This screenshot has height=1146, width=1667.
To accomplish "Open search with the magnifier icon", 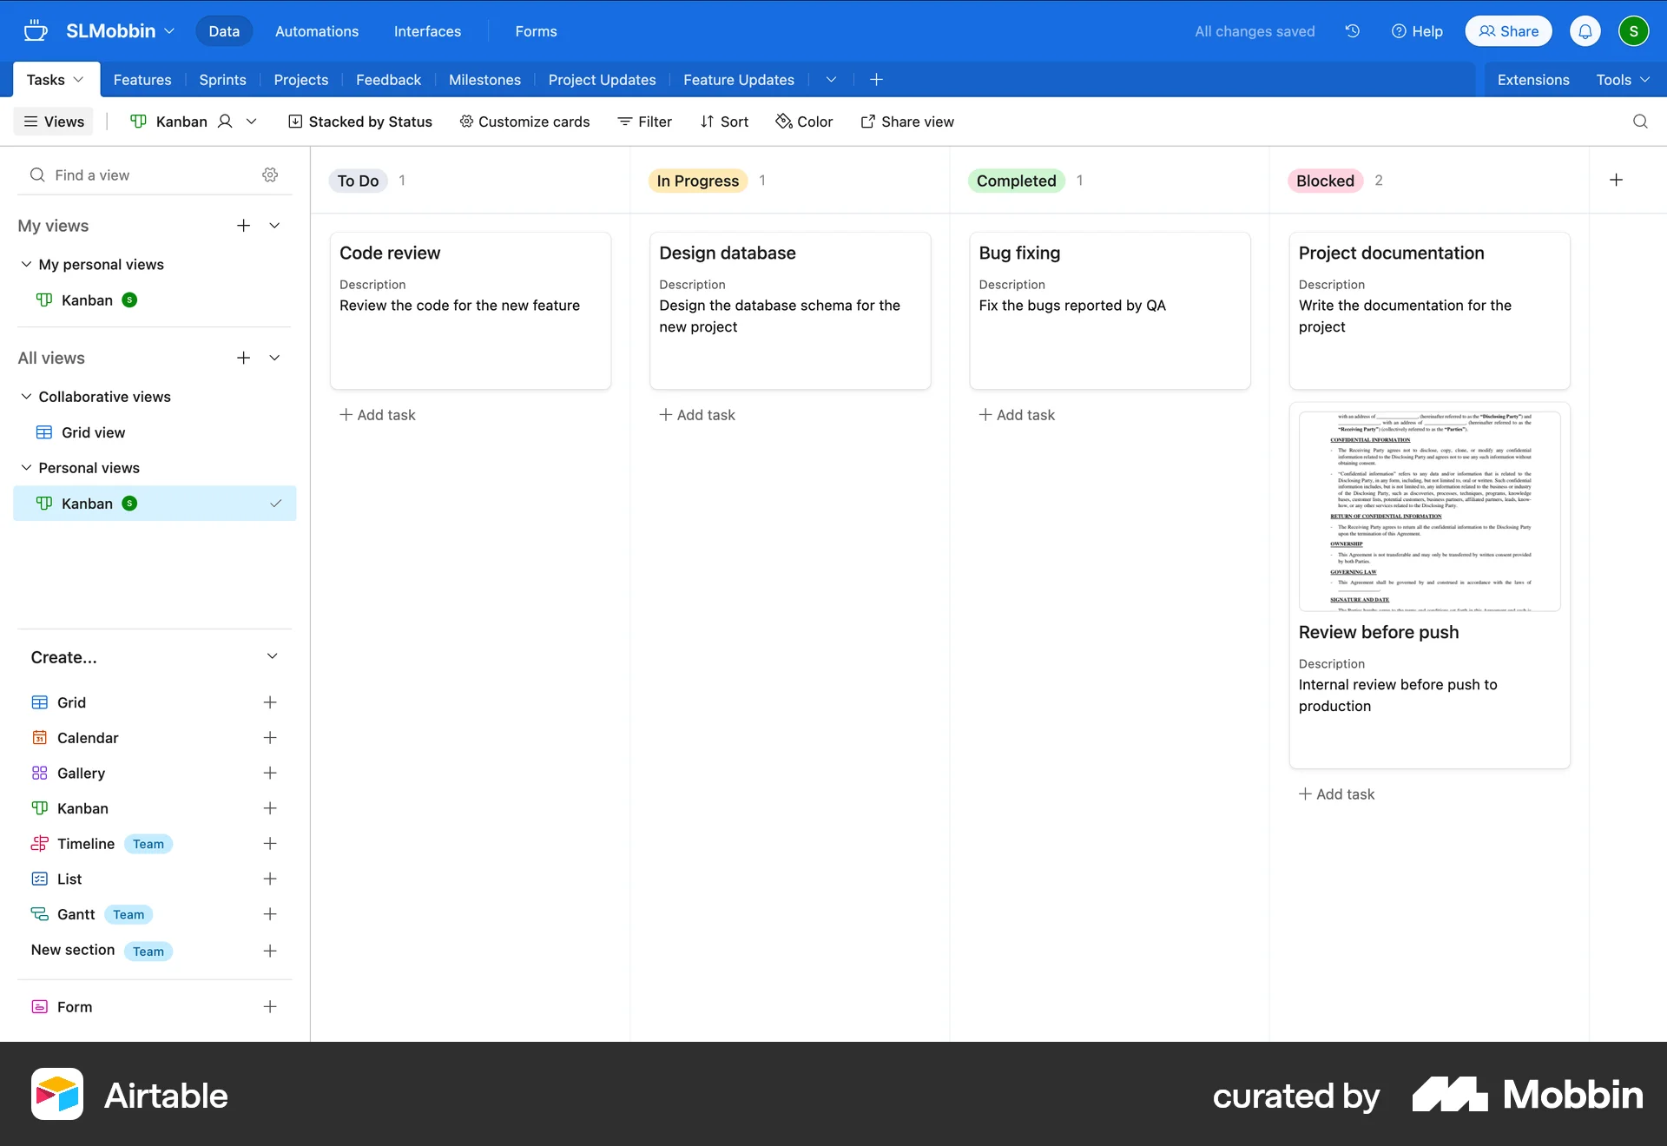I will point(1639,122).
